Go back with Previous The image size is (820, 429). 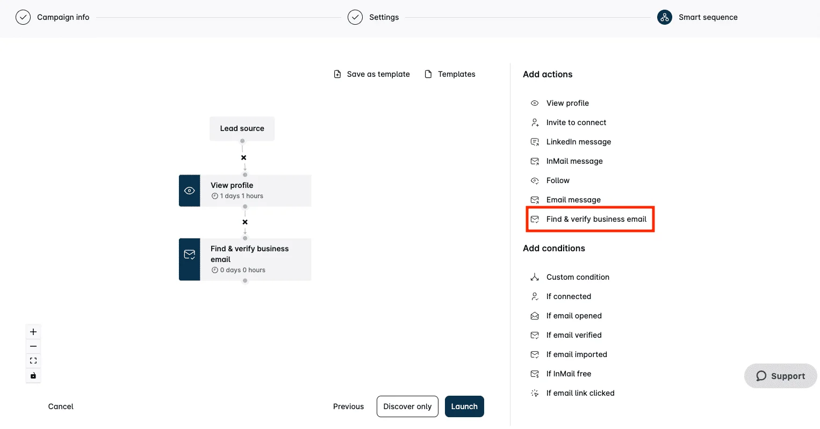coord(348,406)
